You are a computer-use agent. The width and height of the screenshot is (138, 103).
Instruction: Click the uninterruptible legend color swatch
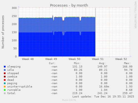click(x=5, y=87)
